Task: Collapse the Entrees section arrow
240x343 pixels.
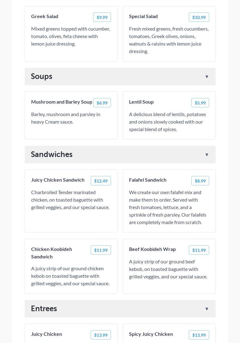Action: coord(207,309)
